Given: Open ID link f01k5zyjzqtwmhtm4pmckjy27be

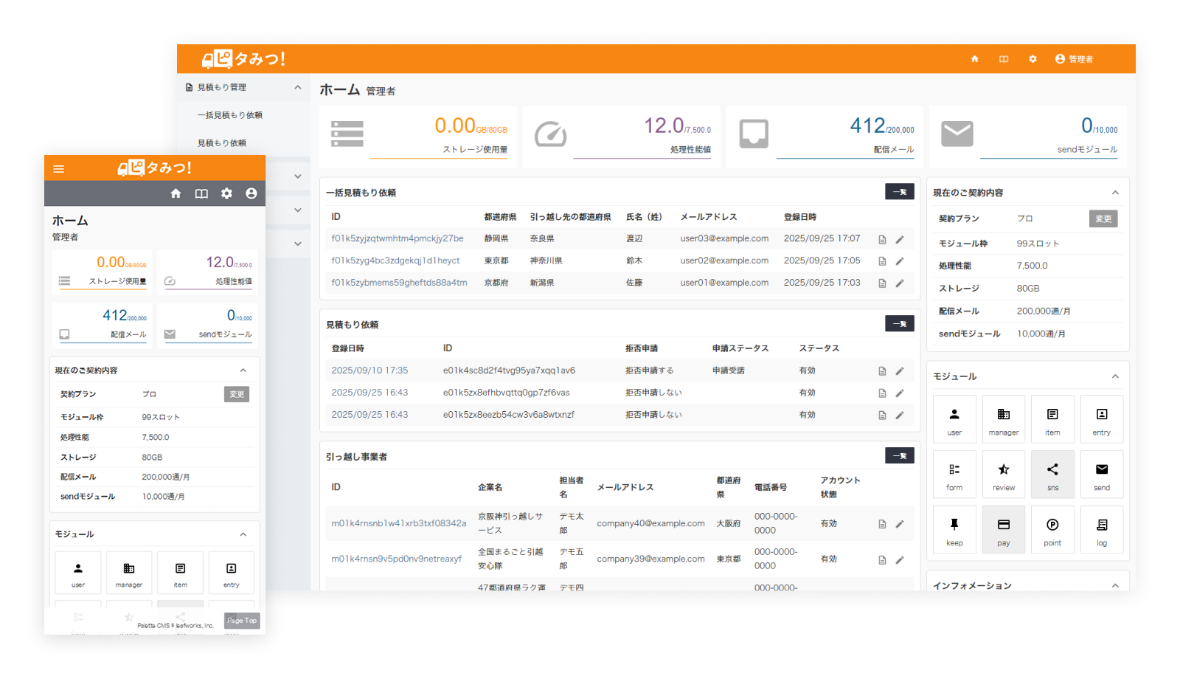Looking at the screenshot, I should point(398,238).
